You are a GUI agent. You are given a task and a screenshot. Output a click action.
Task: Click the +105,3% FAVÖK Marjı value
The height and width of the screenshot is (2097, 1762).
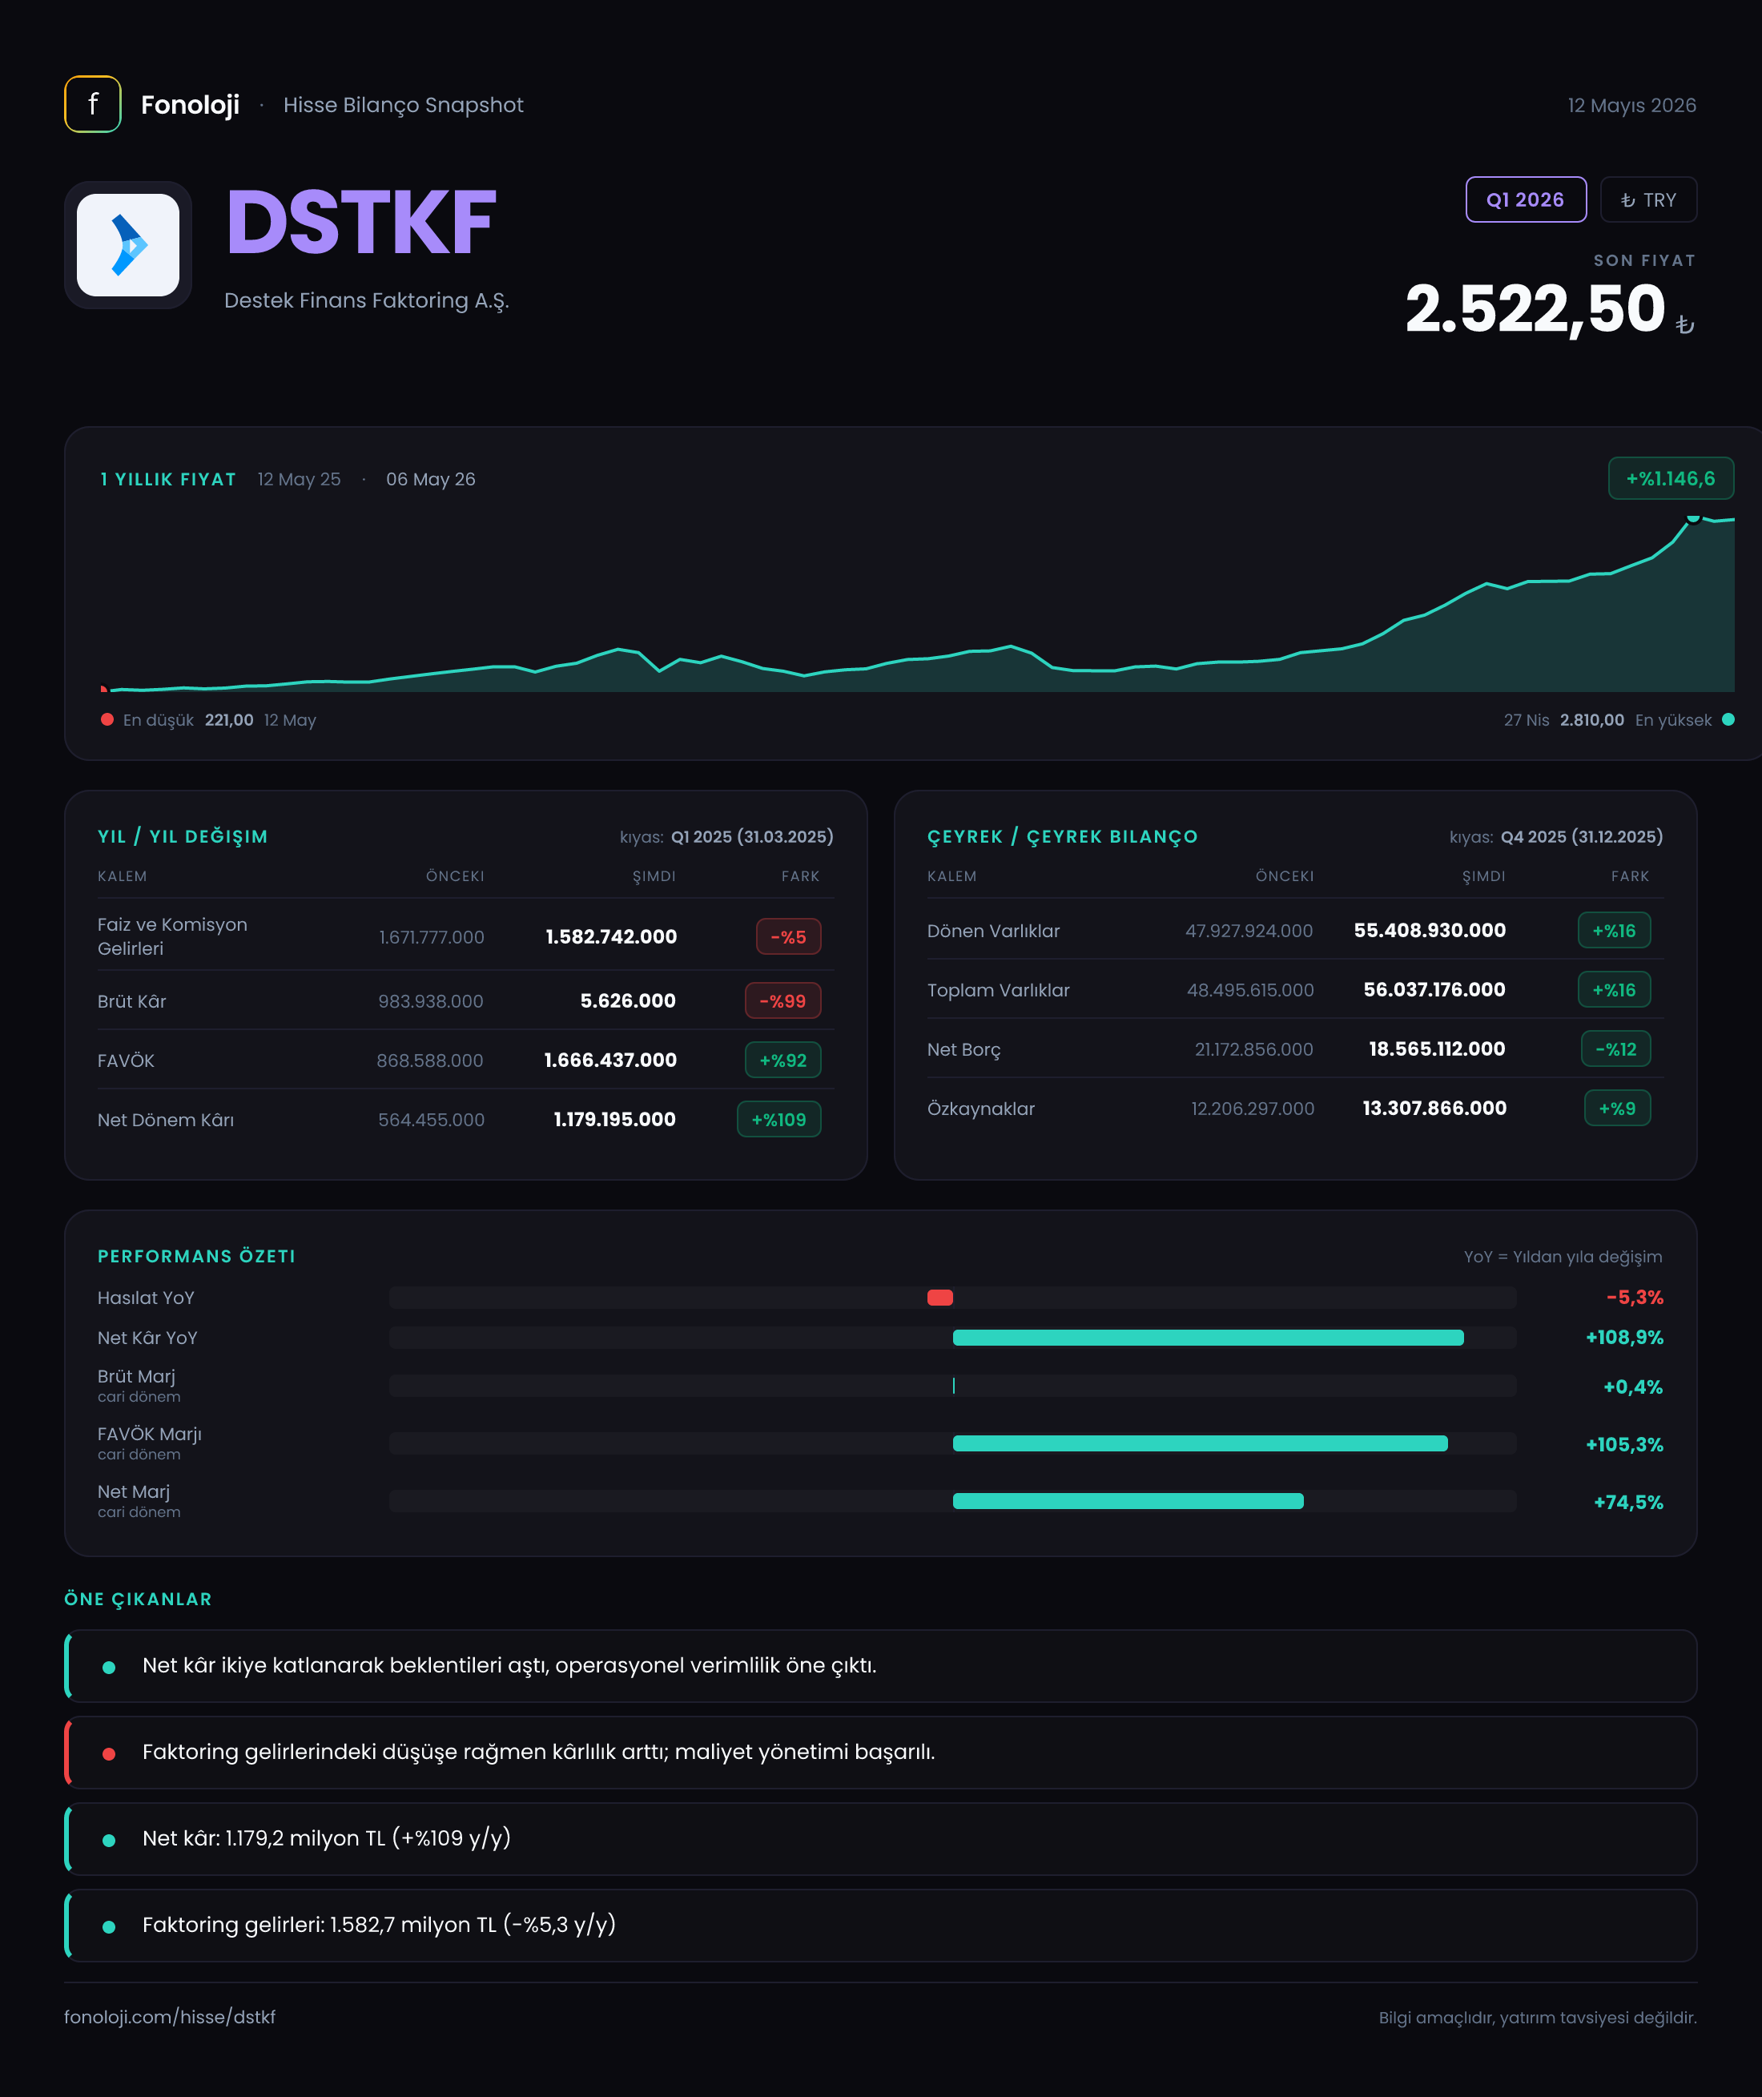pyautogui.click(x=1624, y=1445)
